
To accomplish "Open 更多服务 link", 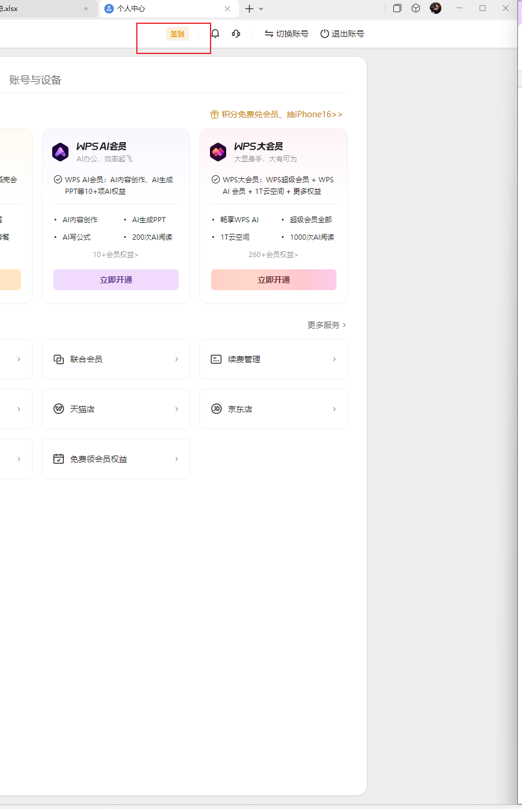I will [x=327, y=325].
